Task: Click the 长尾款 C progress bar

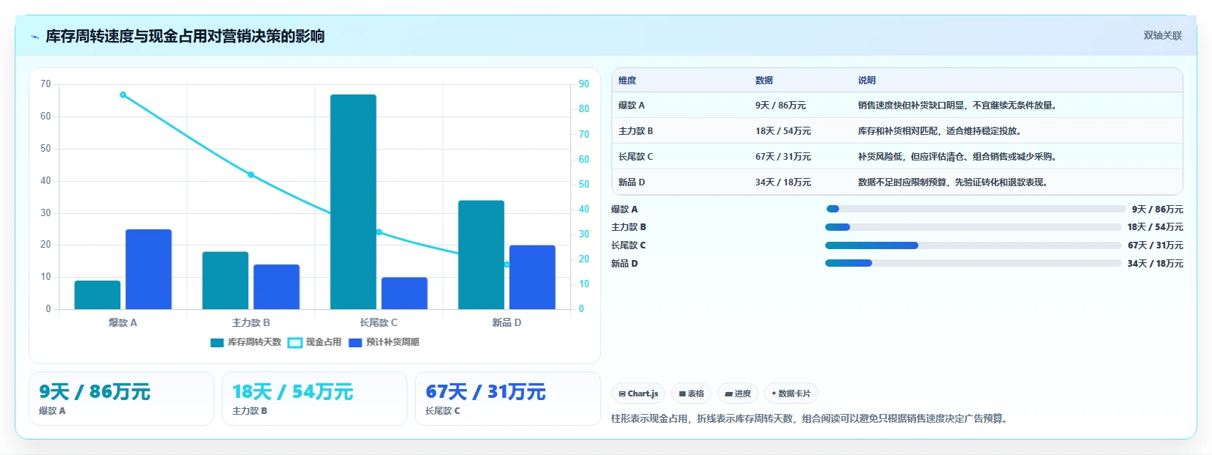Action: [973, 245]
